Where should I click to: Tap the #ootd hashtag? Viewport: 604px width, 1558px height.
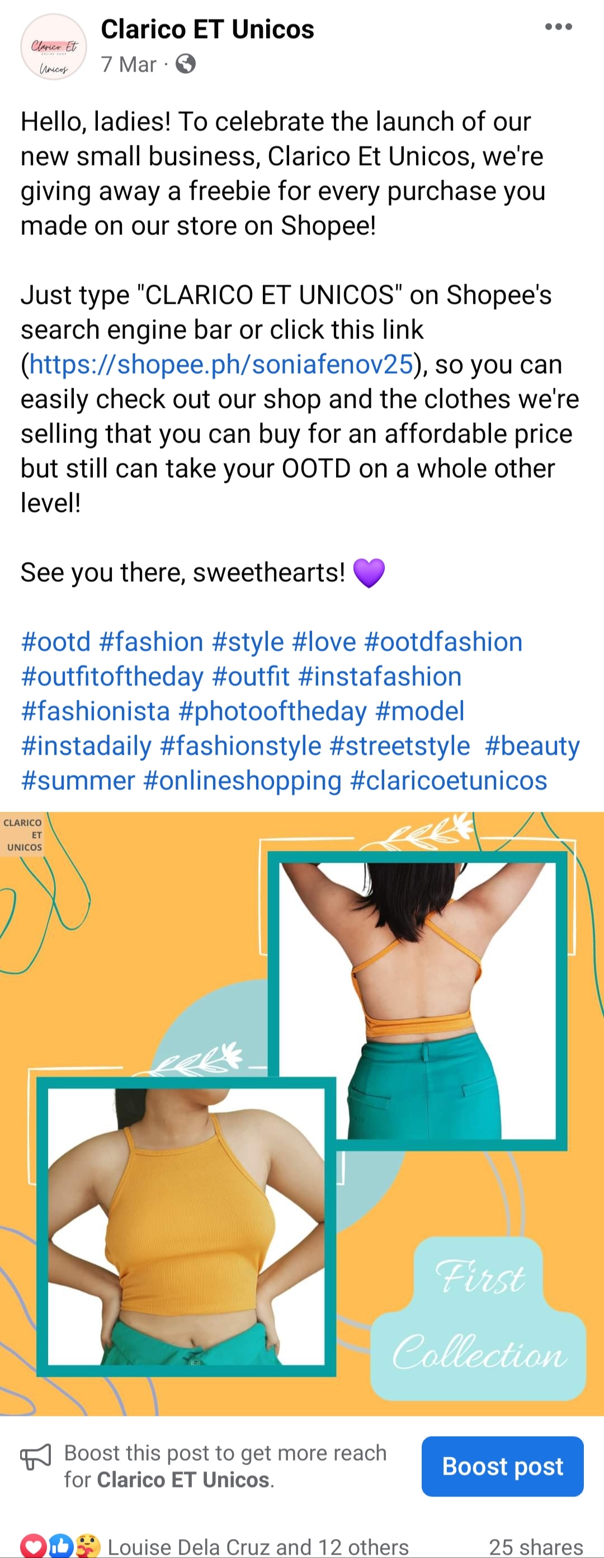55,642
